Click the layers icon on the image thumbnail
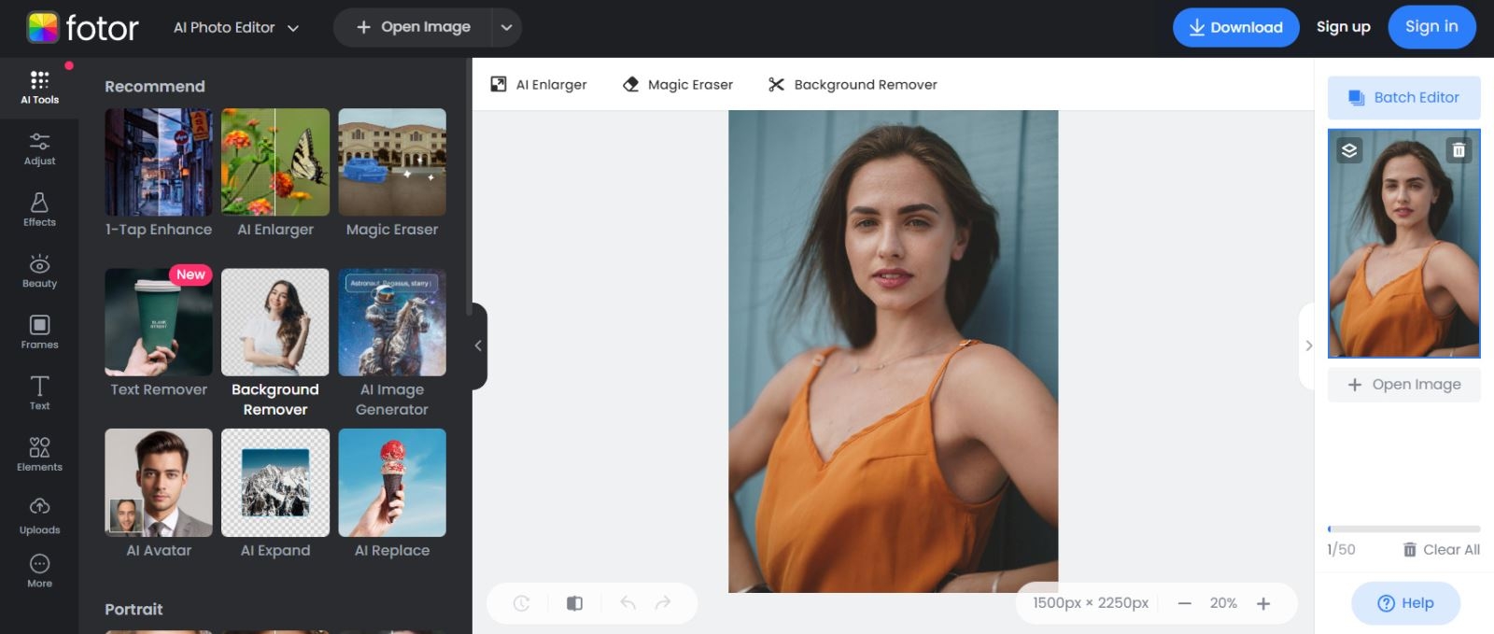 [x=1349, y=150]
